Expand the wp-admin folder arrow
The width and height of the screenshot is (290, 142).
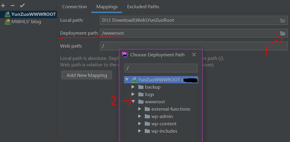pyautogui.click(x=140, y=116)
